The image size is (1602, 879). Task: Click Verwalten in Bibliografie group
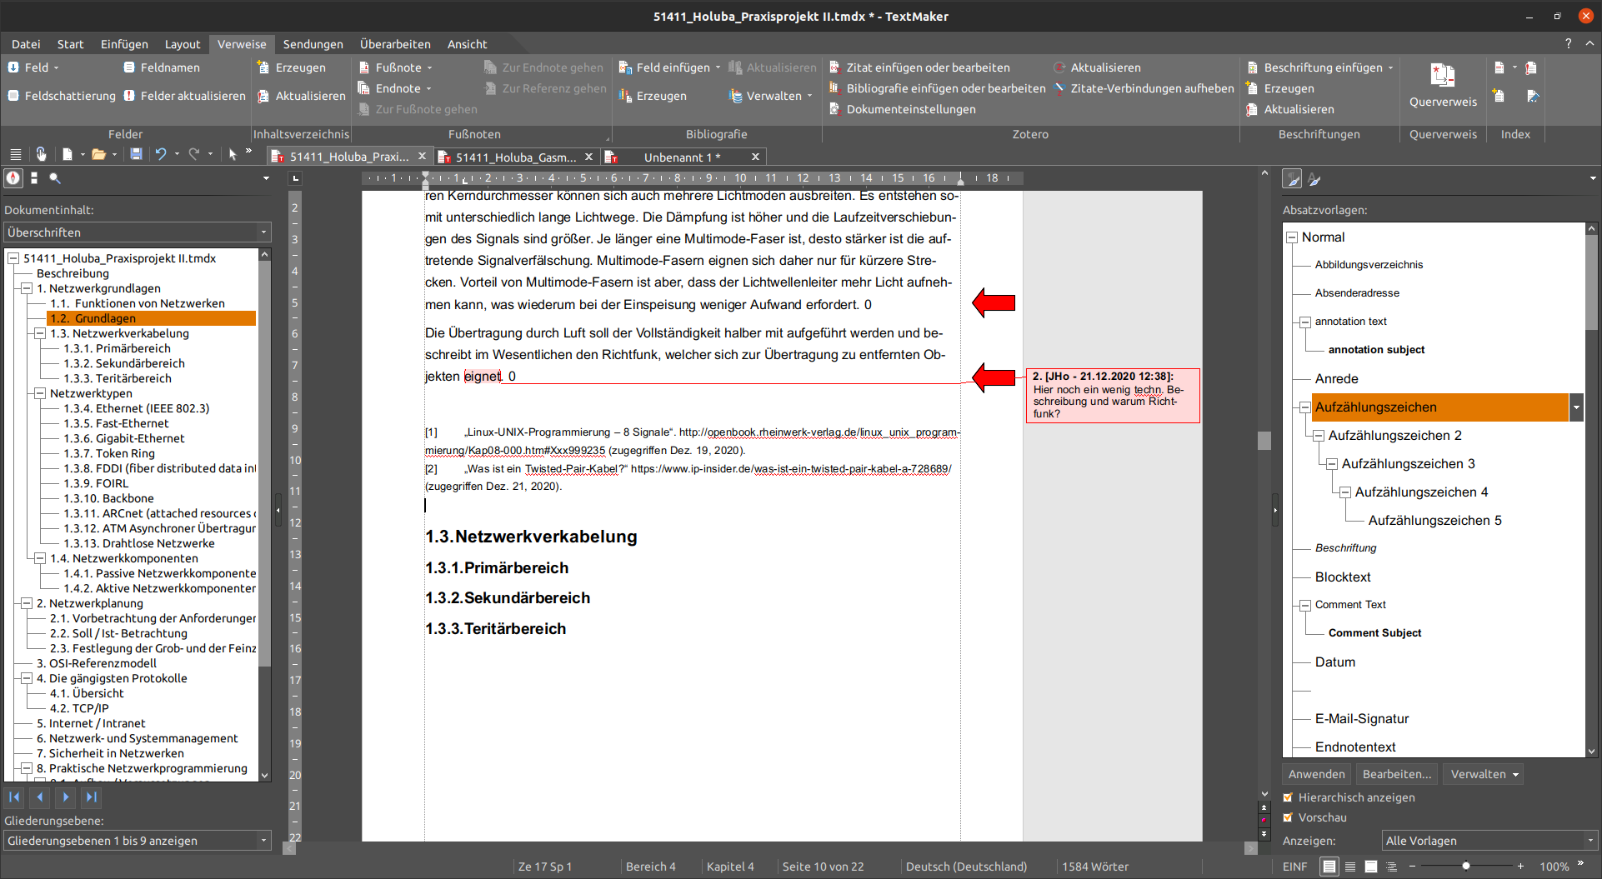(x=771, y=96)
